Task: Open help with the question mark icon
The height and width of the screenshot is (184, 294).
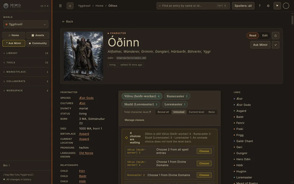Action: point(259,6)
